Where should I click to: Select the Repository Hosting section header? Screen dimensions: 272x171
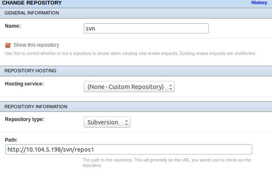coord(30,71)
